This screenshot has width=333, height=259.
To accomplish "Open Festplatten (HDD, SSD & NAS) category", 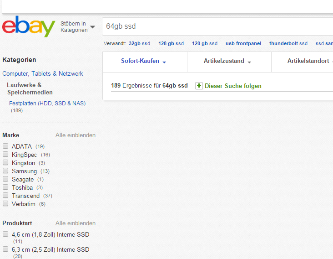I will (x=47, y=104).
